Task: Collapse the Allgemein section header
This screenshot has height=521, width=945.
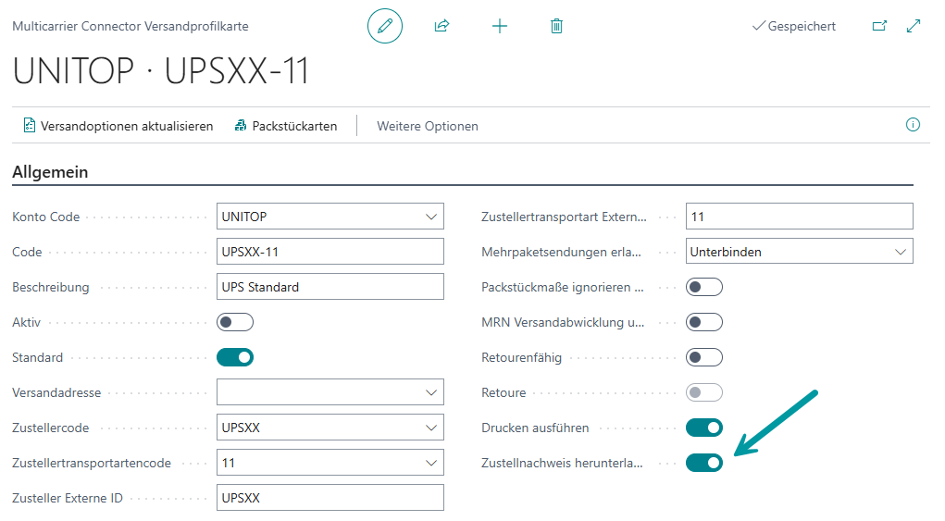Action: click(50, 172)
